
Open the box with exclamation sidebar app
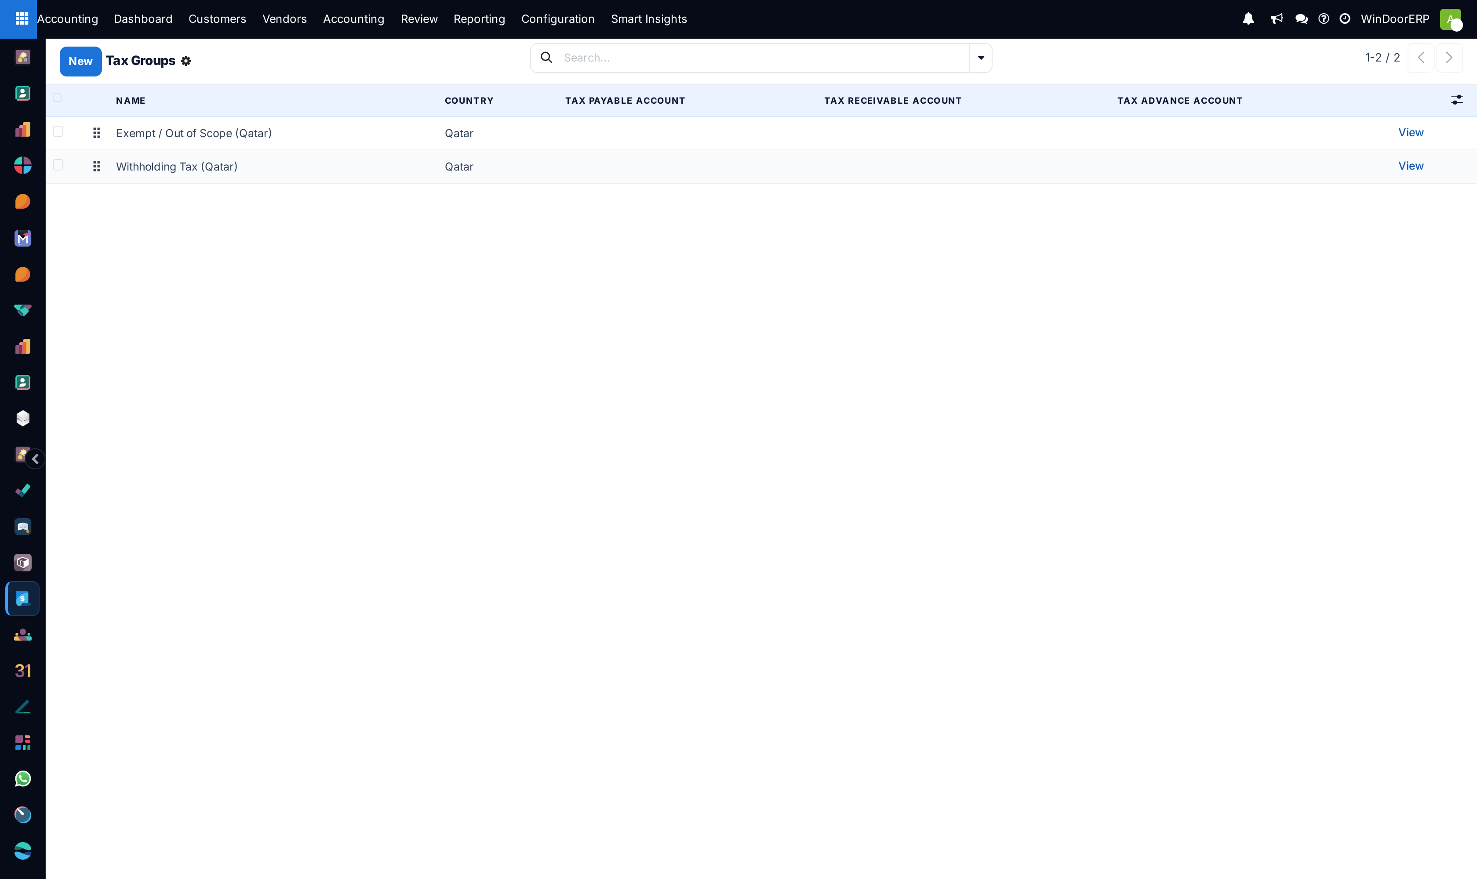coord(22,563)
